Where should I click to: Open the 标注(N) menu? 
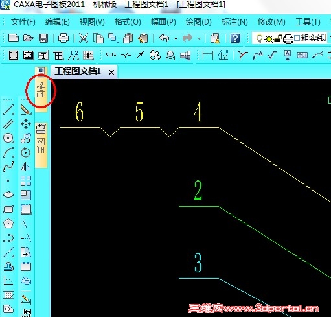pyautogui.click(x=234, y=22)
